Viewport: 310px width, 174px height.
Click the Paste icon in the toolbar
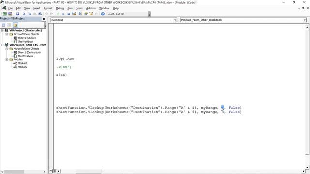34,14
